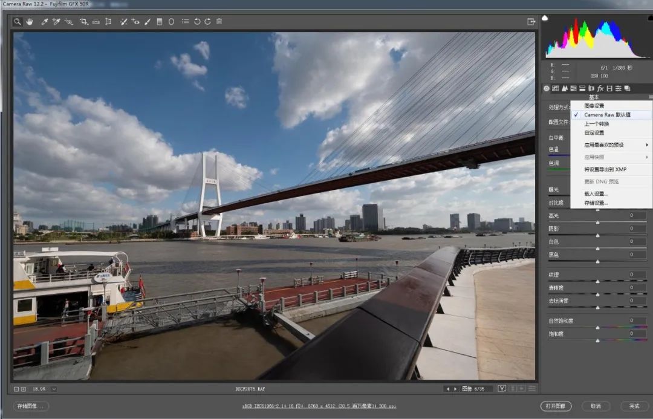Image resolution: width=653 pixels, height=419 pixels.
Task: Click the 阴影 shadows slider handle
Action: coord(597,235)
